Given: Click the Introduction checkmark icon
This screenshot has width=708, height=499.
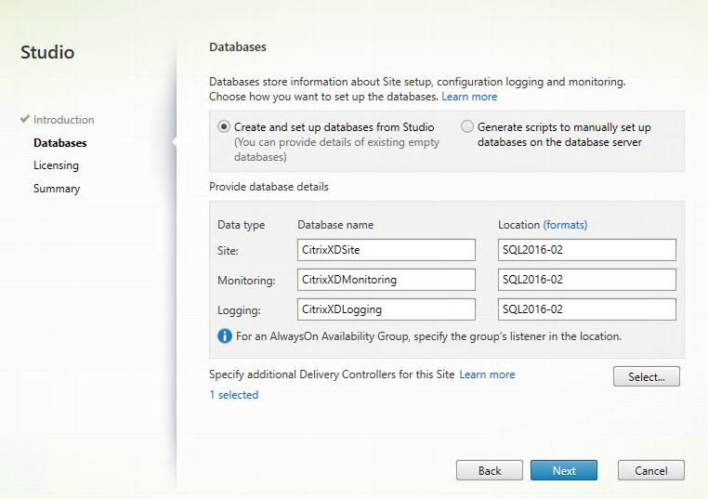Looking at the screenshot, I should 25,120.
